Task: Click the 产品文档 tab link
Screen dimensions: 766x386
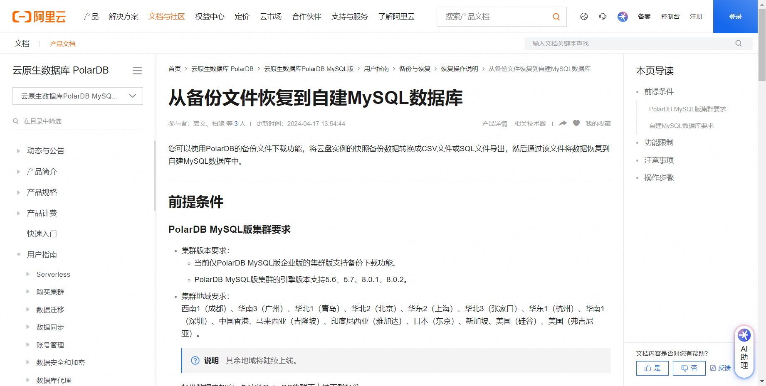Action: pos(63,44)
